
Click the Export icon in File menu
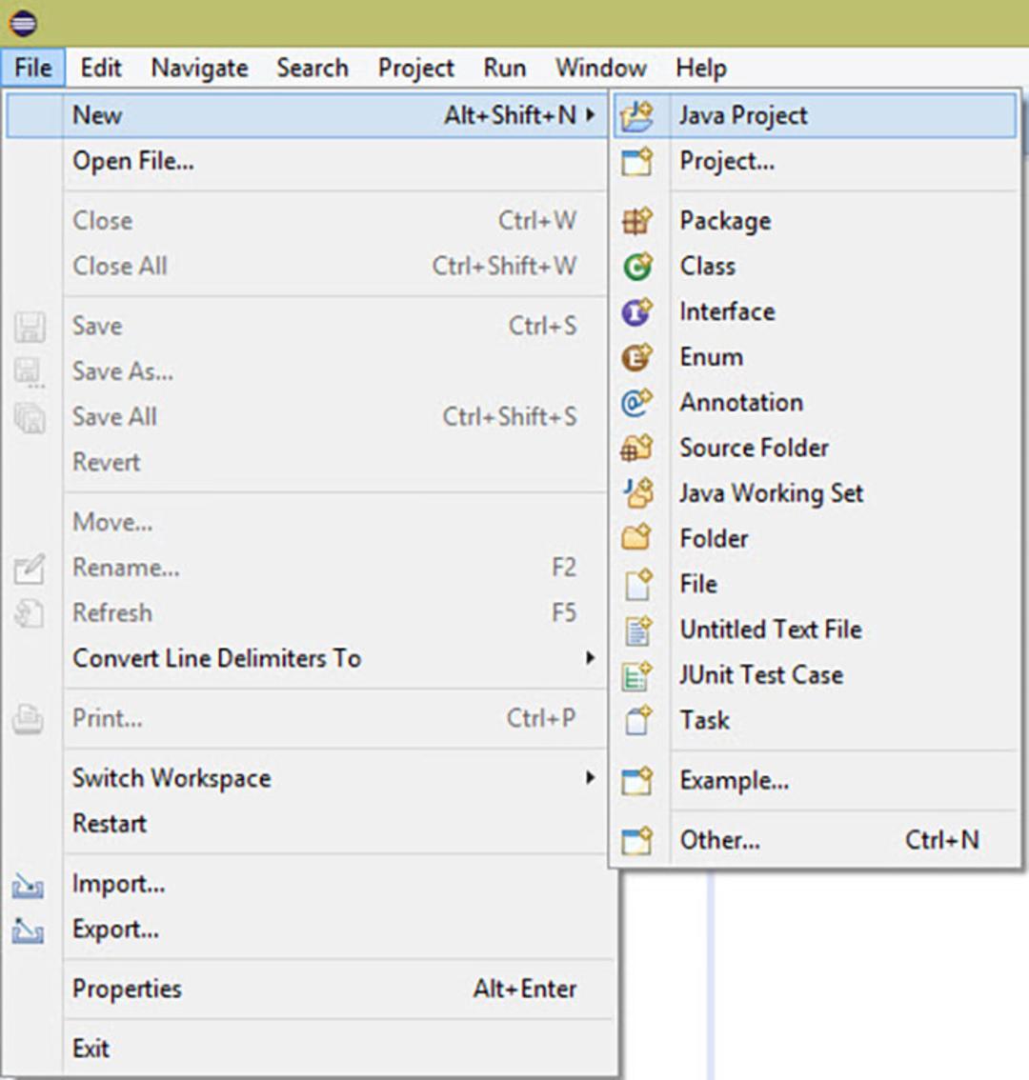29,930
